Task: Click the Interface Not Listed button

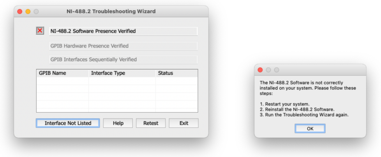Action: [68, 123]
